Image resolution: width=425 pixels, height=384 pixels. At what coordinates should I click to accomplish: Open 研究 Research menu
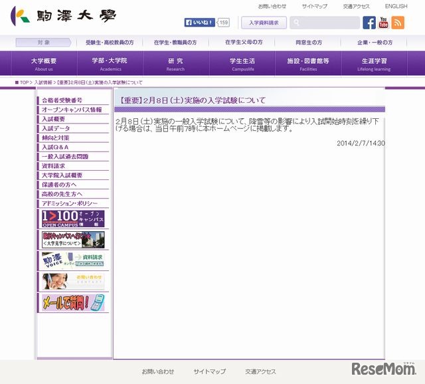point(175,64)
